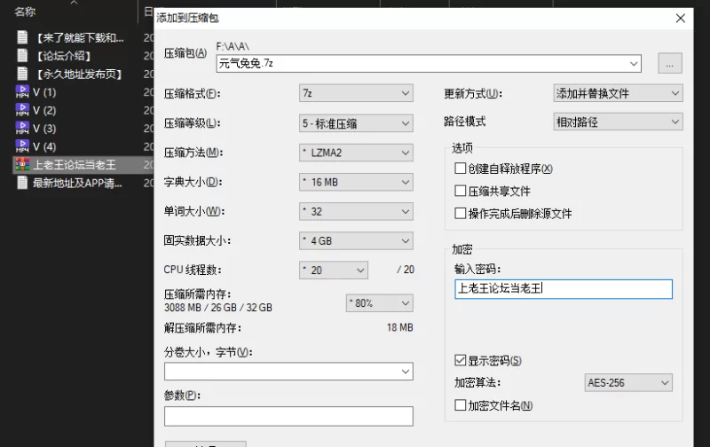Enable 创建自释放程序 option
The width and height of the screenshot is (710, 447).
click(x=460, y=169)
